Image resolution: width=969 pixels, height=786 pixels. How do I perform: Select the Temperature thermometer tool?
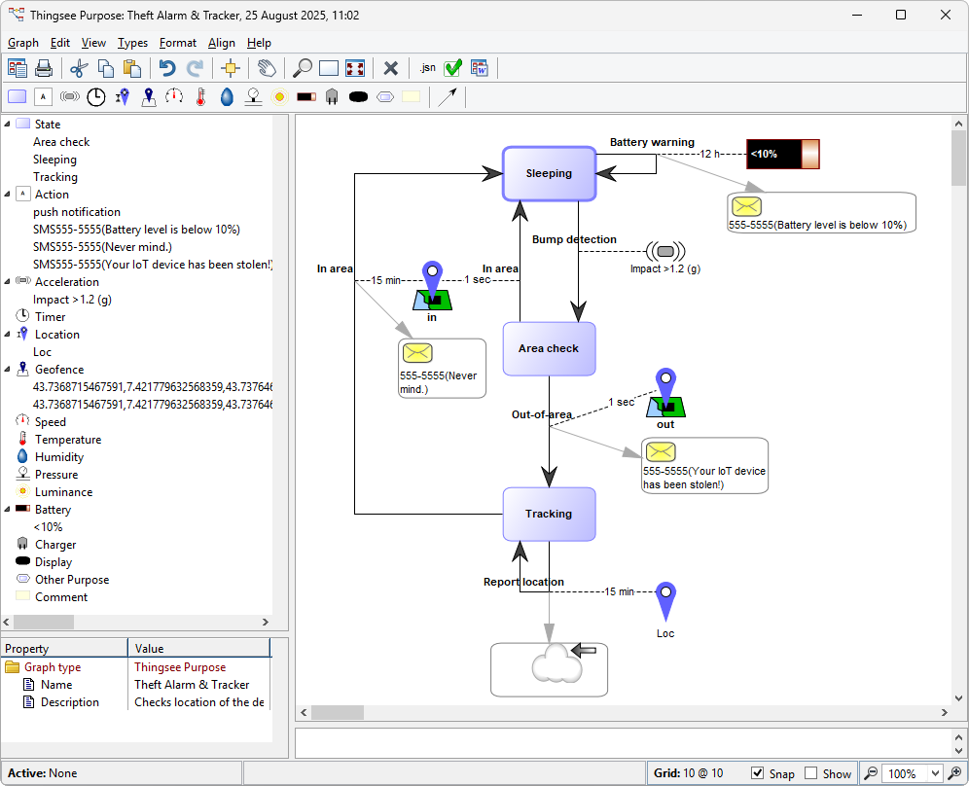click(200, 96)
